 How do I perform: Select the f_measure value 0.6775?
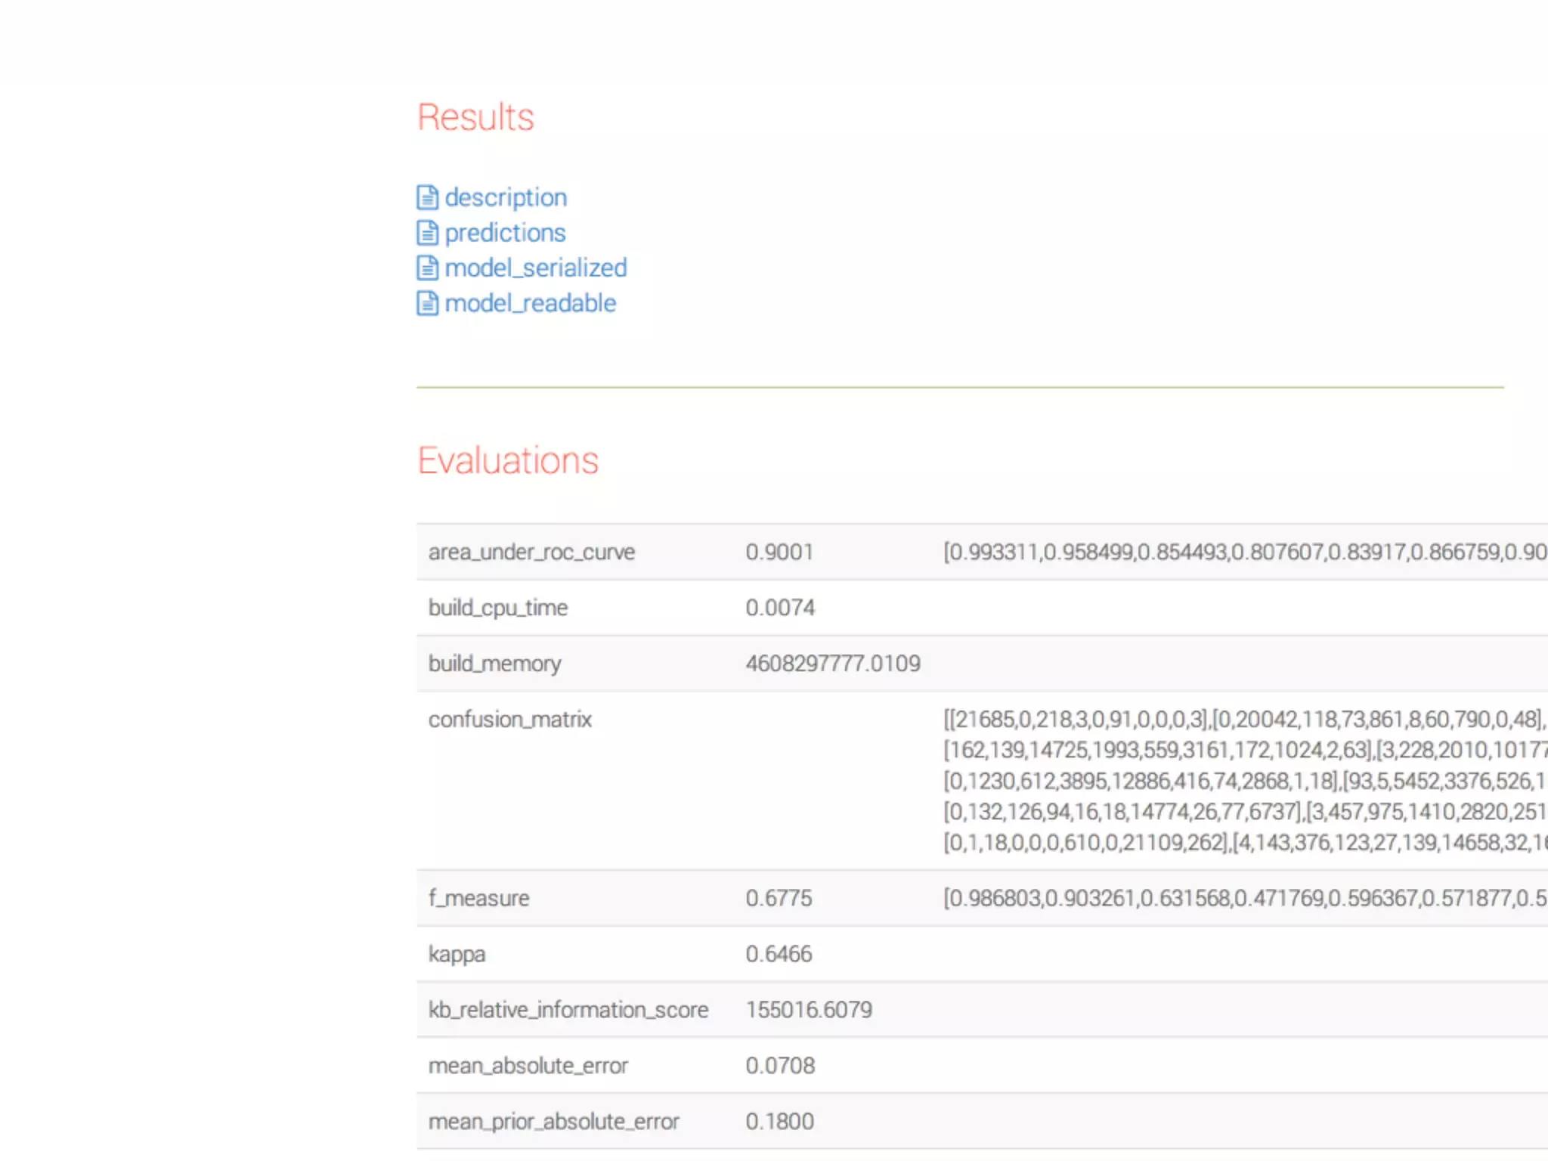tap(779, 898)
